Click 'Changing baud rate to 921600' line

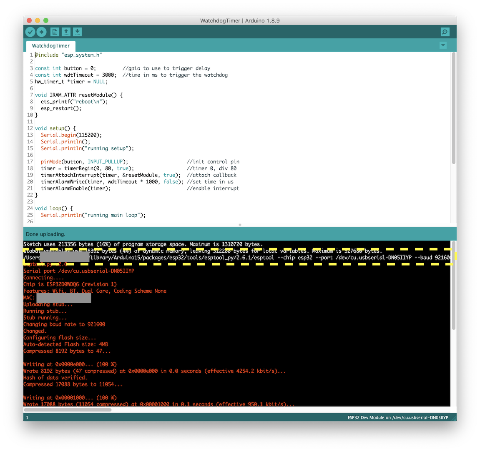[x=64, y=324]
